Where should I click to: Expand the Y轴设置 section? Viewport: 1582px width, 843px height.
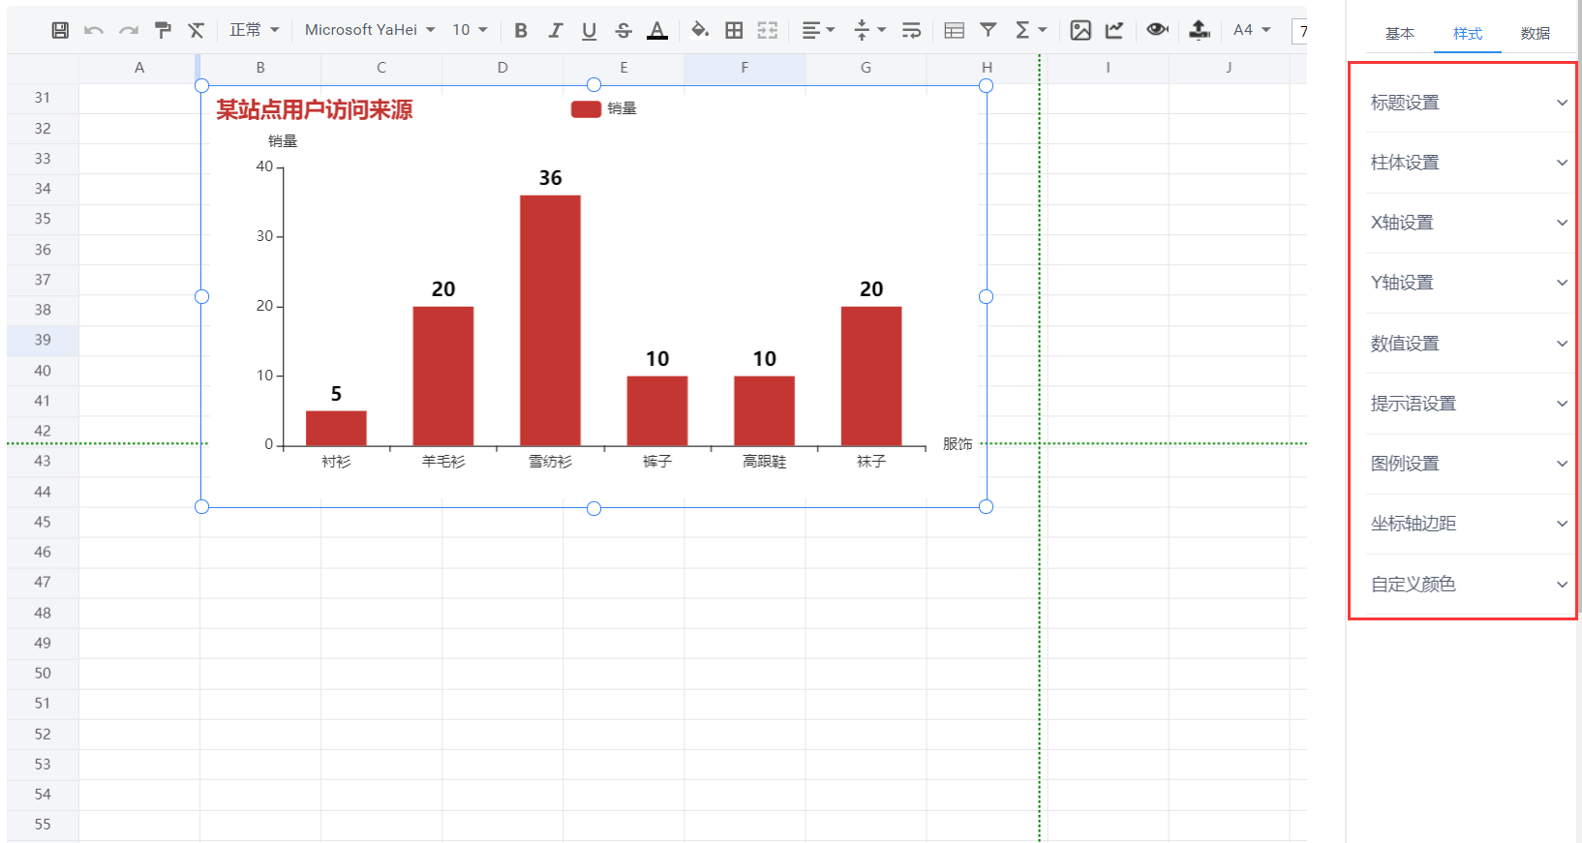pyautogui.click(x=1469, y=283)
